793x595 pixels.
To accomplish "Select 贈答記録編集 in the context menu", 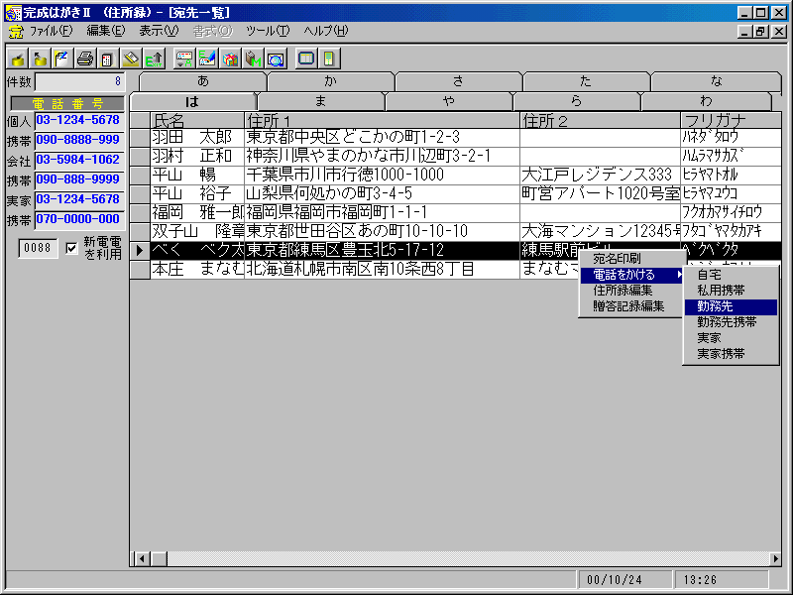I will 630,306.
